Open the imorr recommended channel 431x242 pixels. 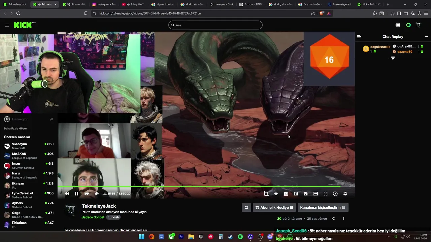[x=29, y=165]
